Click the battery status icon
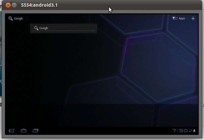 (x=194, y=131)
